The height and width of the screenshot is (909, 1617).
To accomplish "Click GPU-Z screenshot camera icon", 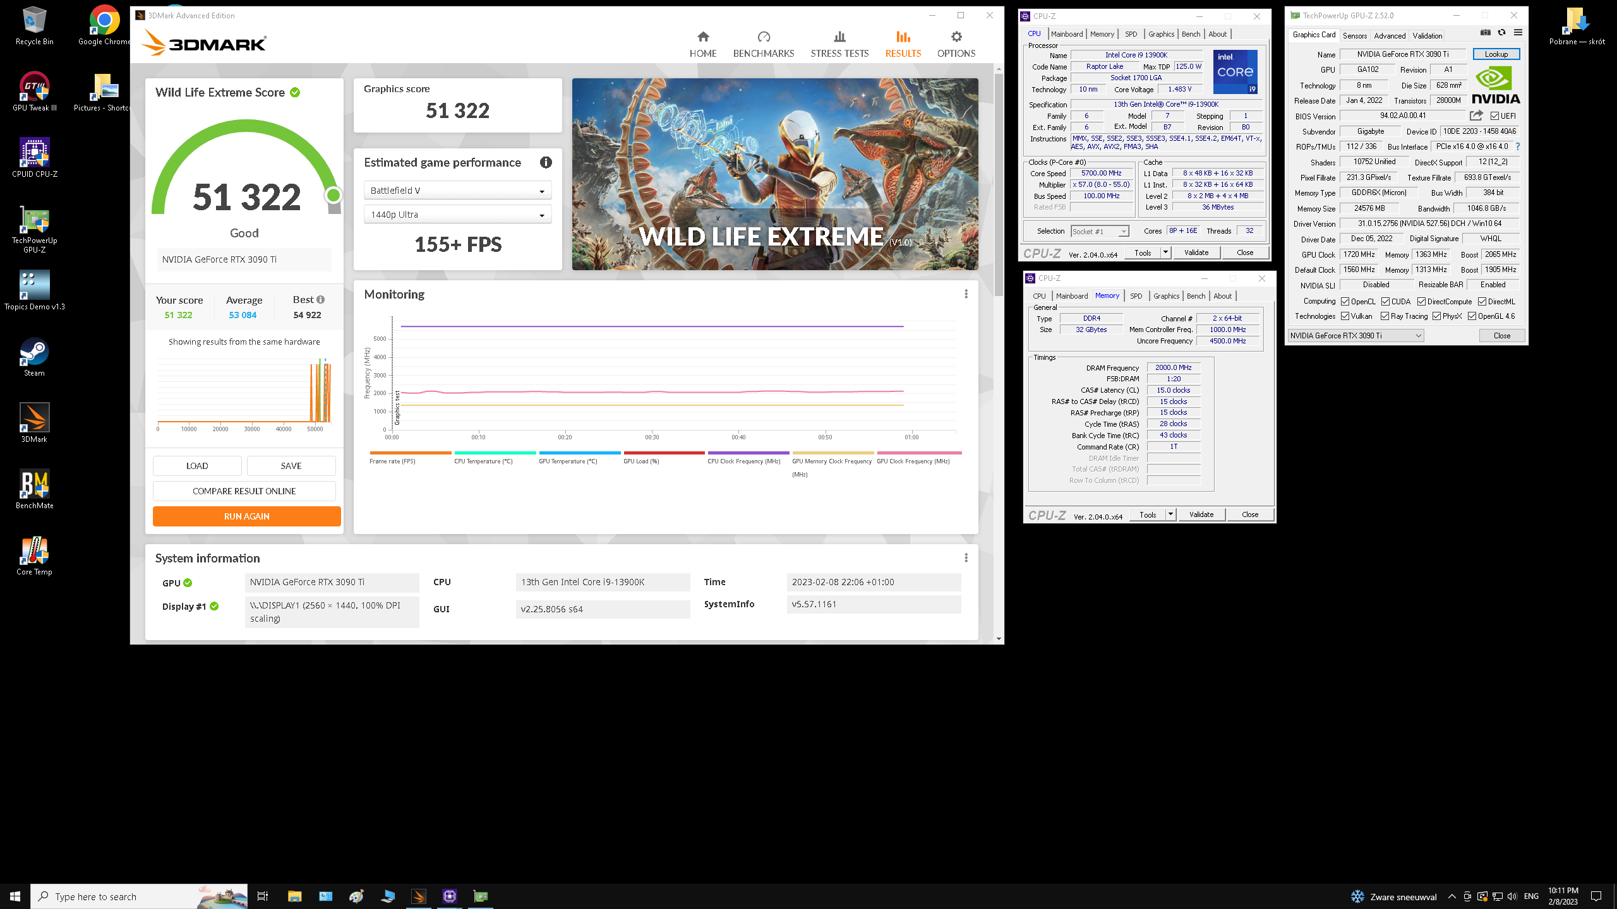I will click(1486, 33).
